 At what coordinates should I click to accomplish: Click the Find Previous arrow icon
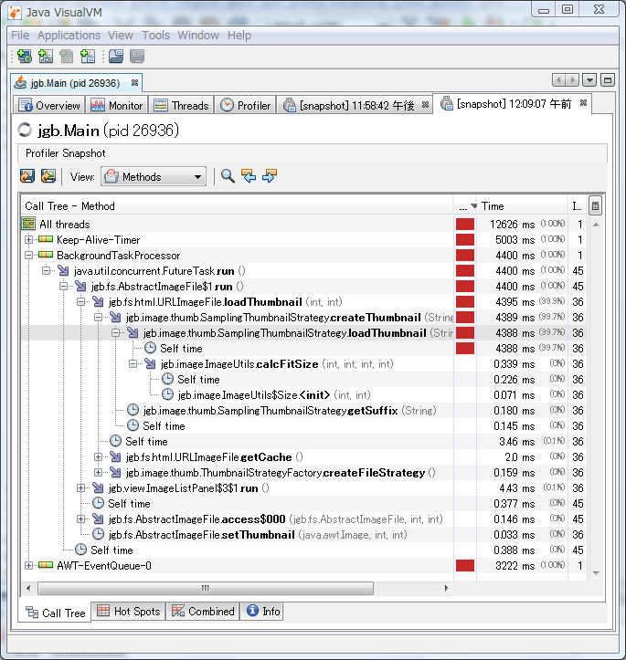click(249, 176)
